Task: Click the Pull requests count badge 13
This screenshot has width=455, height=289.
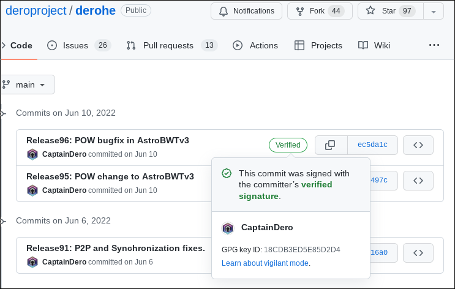Action: (x=209, y=45)
